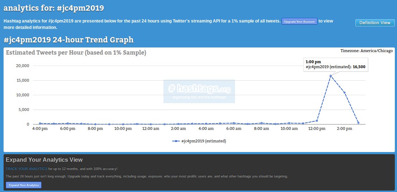Image resolution: width=397 pixels, height=192 pixels.
Task: Click the Expand Your Analytics button
Action: point(24,185)
